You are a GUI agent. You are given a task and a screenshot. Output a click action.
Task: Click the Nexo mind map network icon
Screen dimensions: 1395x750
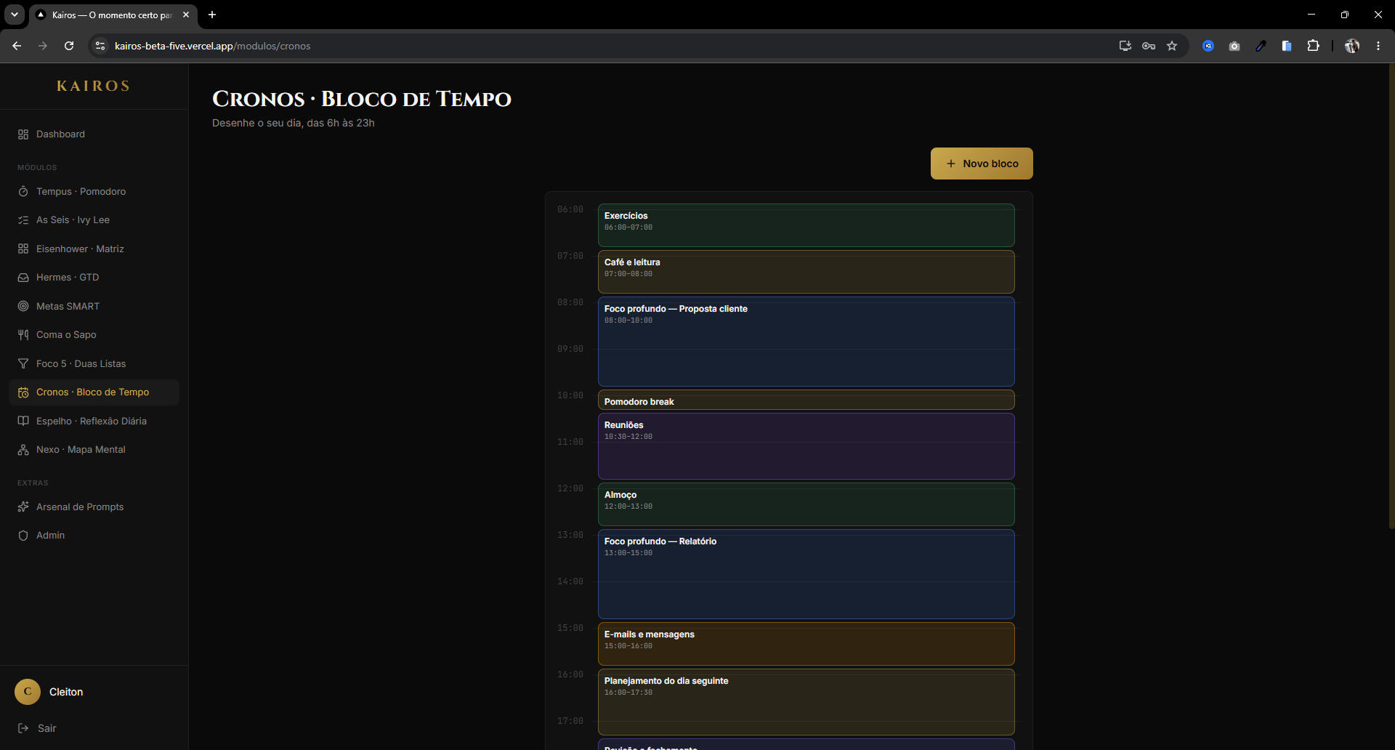point(23,450)
